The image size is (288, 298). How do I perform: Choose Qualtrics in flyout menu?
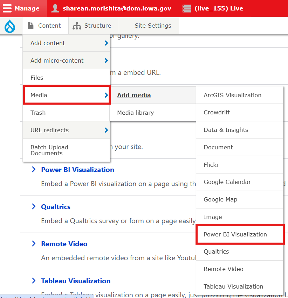(240, 251)
